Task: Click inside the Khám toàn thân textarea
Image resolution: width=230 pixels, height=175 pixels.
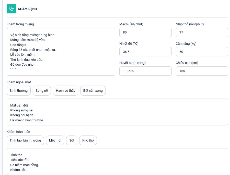Action: coord(117,161)
